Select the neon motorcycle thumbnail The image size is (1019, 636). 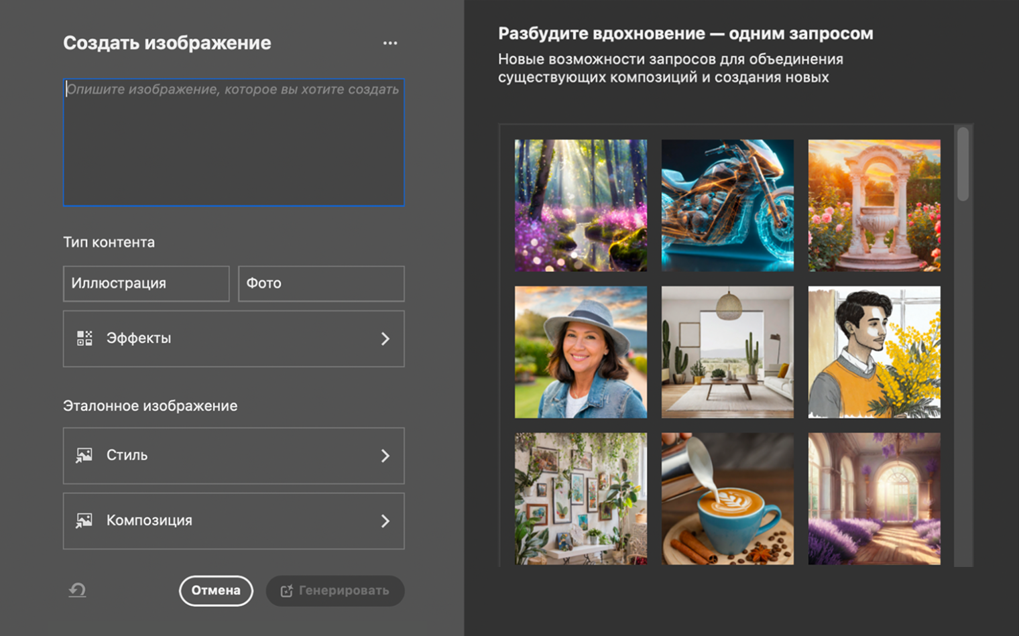point(727,205)
